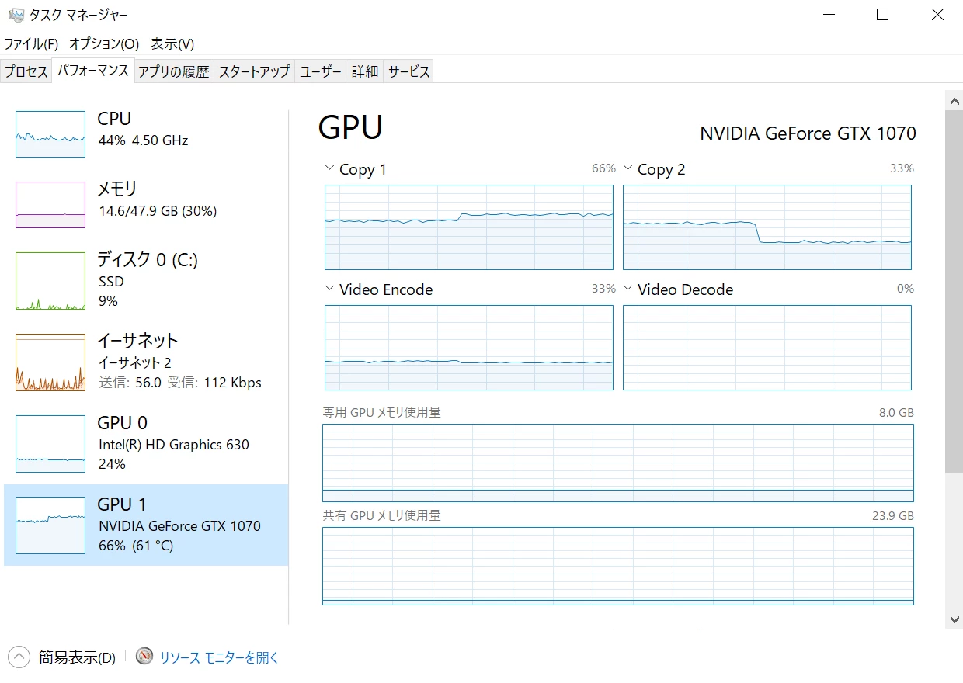Switch to the 詳細 tab
This screenshot has width=963, height=683.
365,71
